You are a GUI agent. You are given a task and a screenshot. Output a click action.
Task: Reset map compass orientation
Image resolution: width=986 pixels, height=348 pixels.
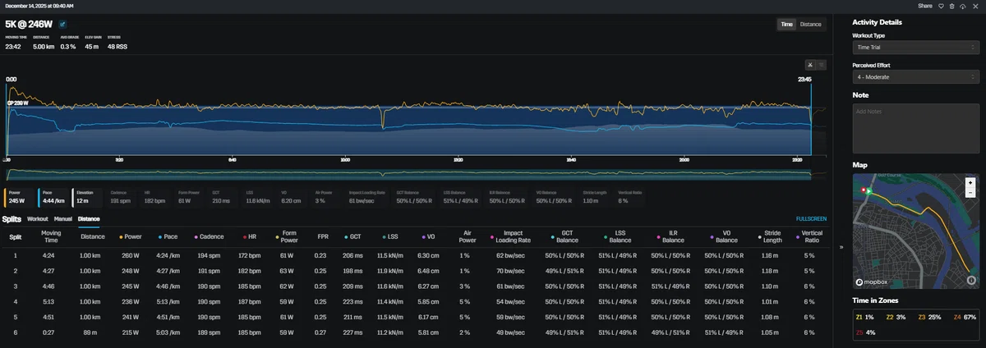[x=970, y=279]
